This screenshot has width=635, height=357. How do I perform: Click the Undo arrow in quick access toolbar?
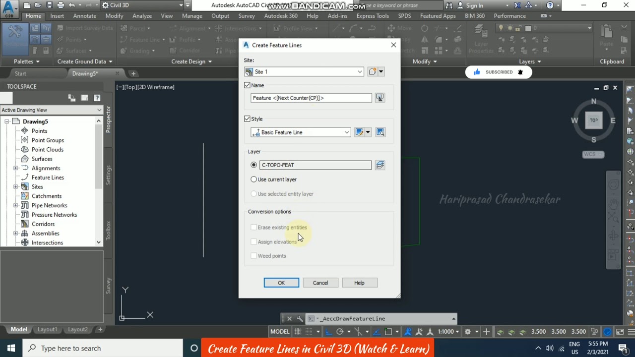(72, 5)
